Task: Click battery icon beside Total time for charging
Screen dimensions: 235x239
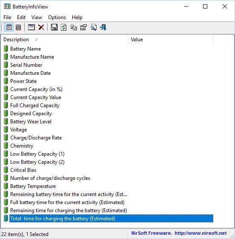Action: point(6,218)
